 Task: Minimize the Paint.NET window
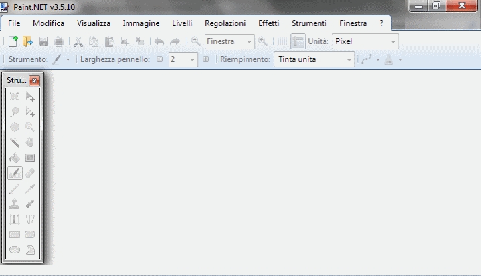[x=419, y=5]
